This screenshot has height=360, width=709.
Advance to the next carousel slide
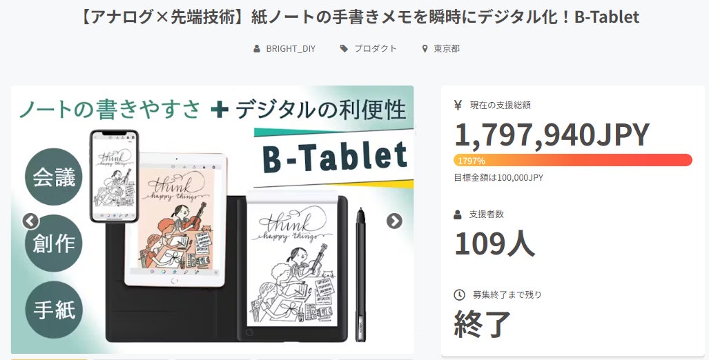pos(394,221)
